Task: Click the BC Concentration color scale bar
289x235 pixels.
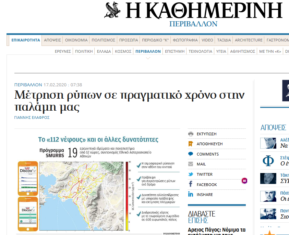Action: coord(127,196)
